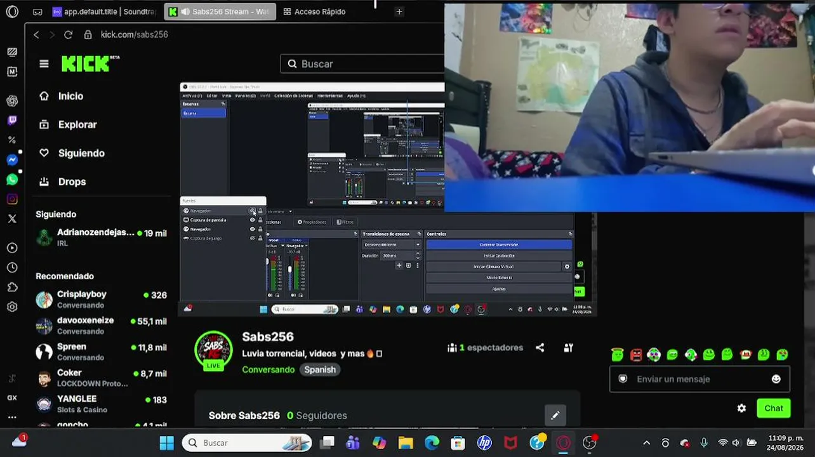Screen dimensions: 815x457
Task: Open Explorar in Kick sidebar
Action: (69, 124)
